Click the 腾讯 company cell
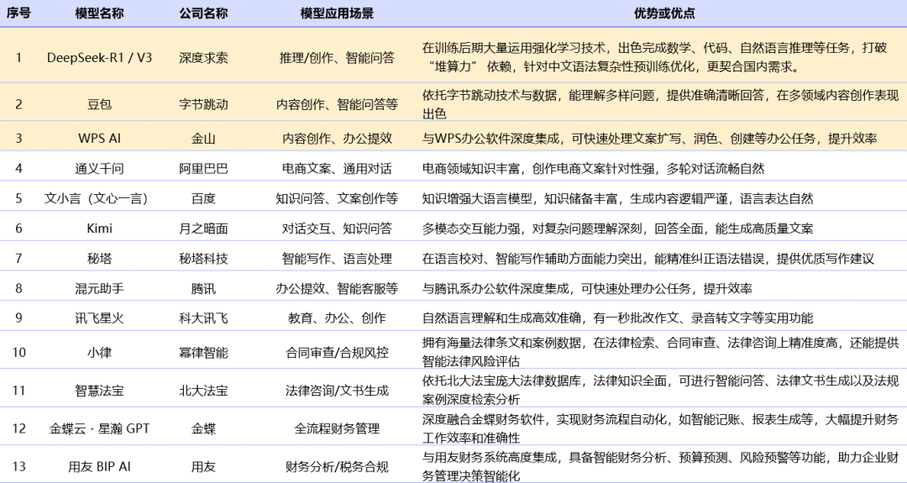Image resolution: width=907 pixels, height=483 pixels. pyautogui.click(x=203, y=288)
